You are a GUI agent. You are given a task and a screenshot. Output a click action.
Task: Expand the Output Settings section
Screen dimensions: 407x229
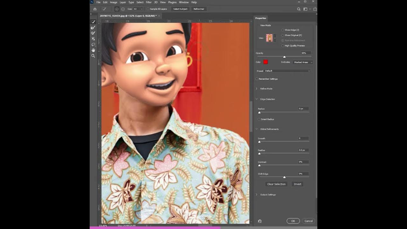pyautogui.click(x=257, y=195)
